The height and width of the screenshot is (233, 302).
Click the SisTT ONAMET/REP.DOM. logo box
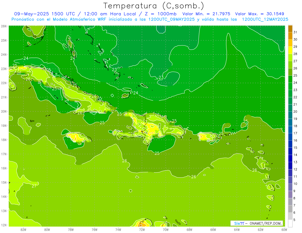(x=257, y=223)
